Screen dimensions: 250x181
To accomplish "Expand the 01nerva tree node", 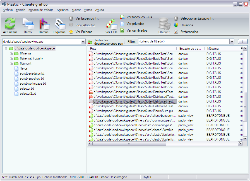I will pos(11,54).
